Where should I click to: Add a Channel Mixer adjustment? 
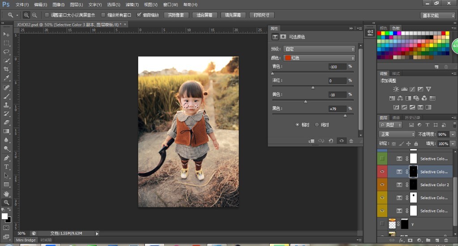[x=424, y=98]
